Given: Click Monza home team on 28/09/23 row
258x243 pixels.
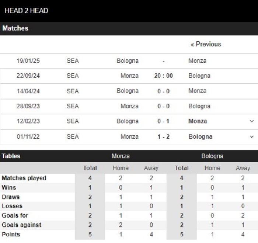Looking at the screenshot, I should pos(129,106).
